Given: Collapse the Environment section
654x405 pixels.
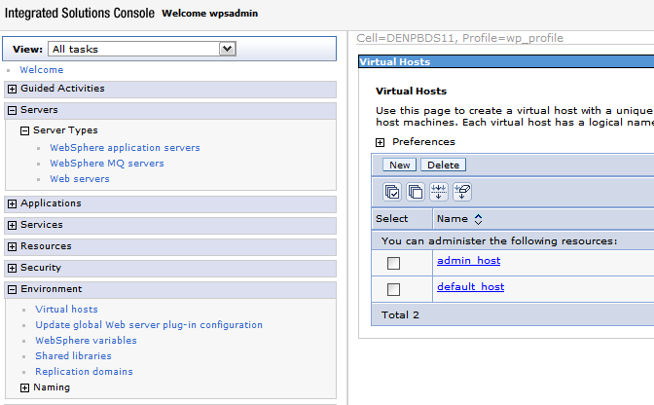Looking at the screenshot, I should pos(12,289).
